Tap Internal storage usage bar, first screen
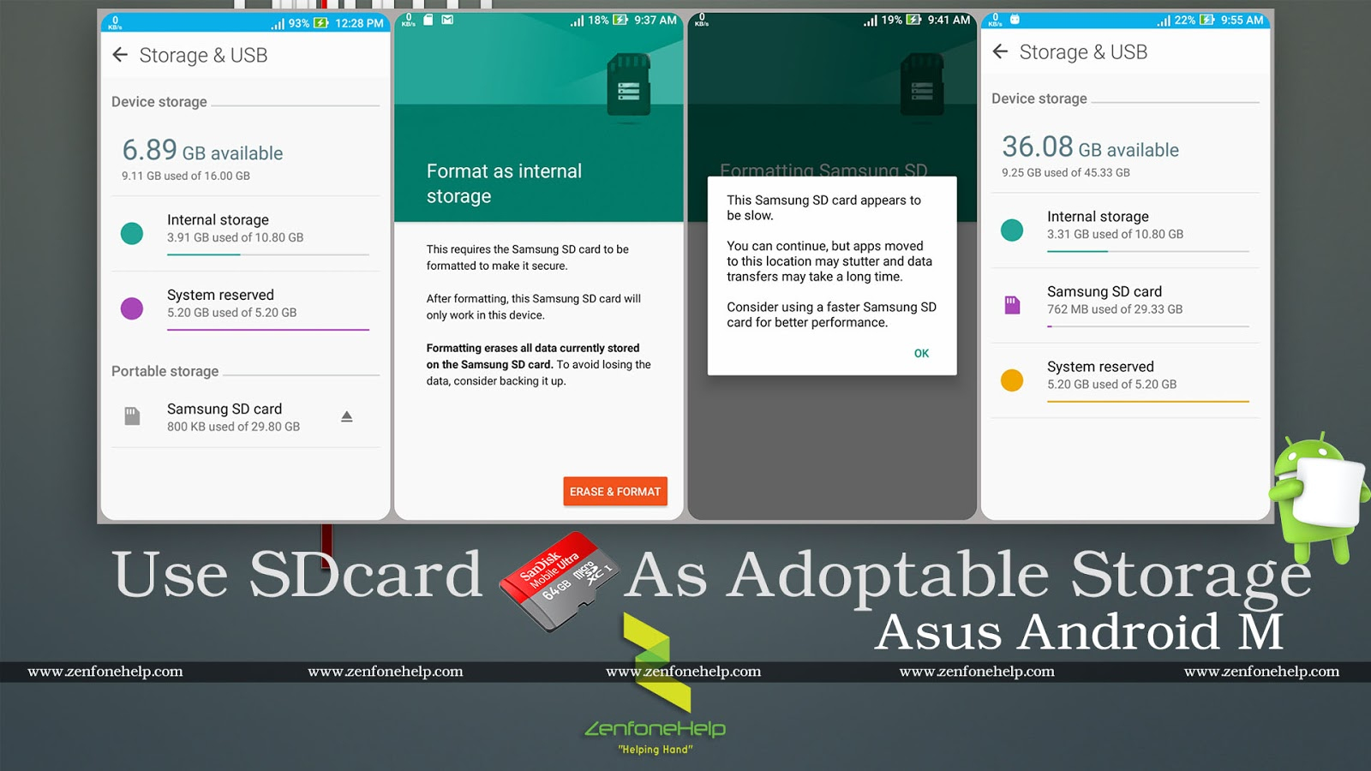 268,254
